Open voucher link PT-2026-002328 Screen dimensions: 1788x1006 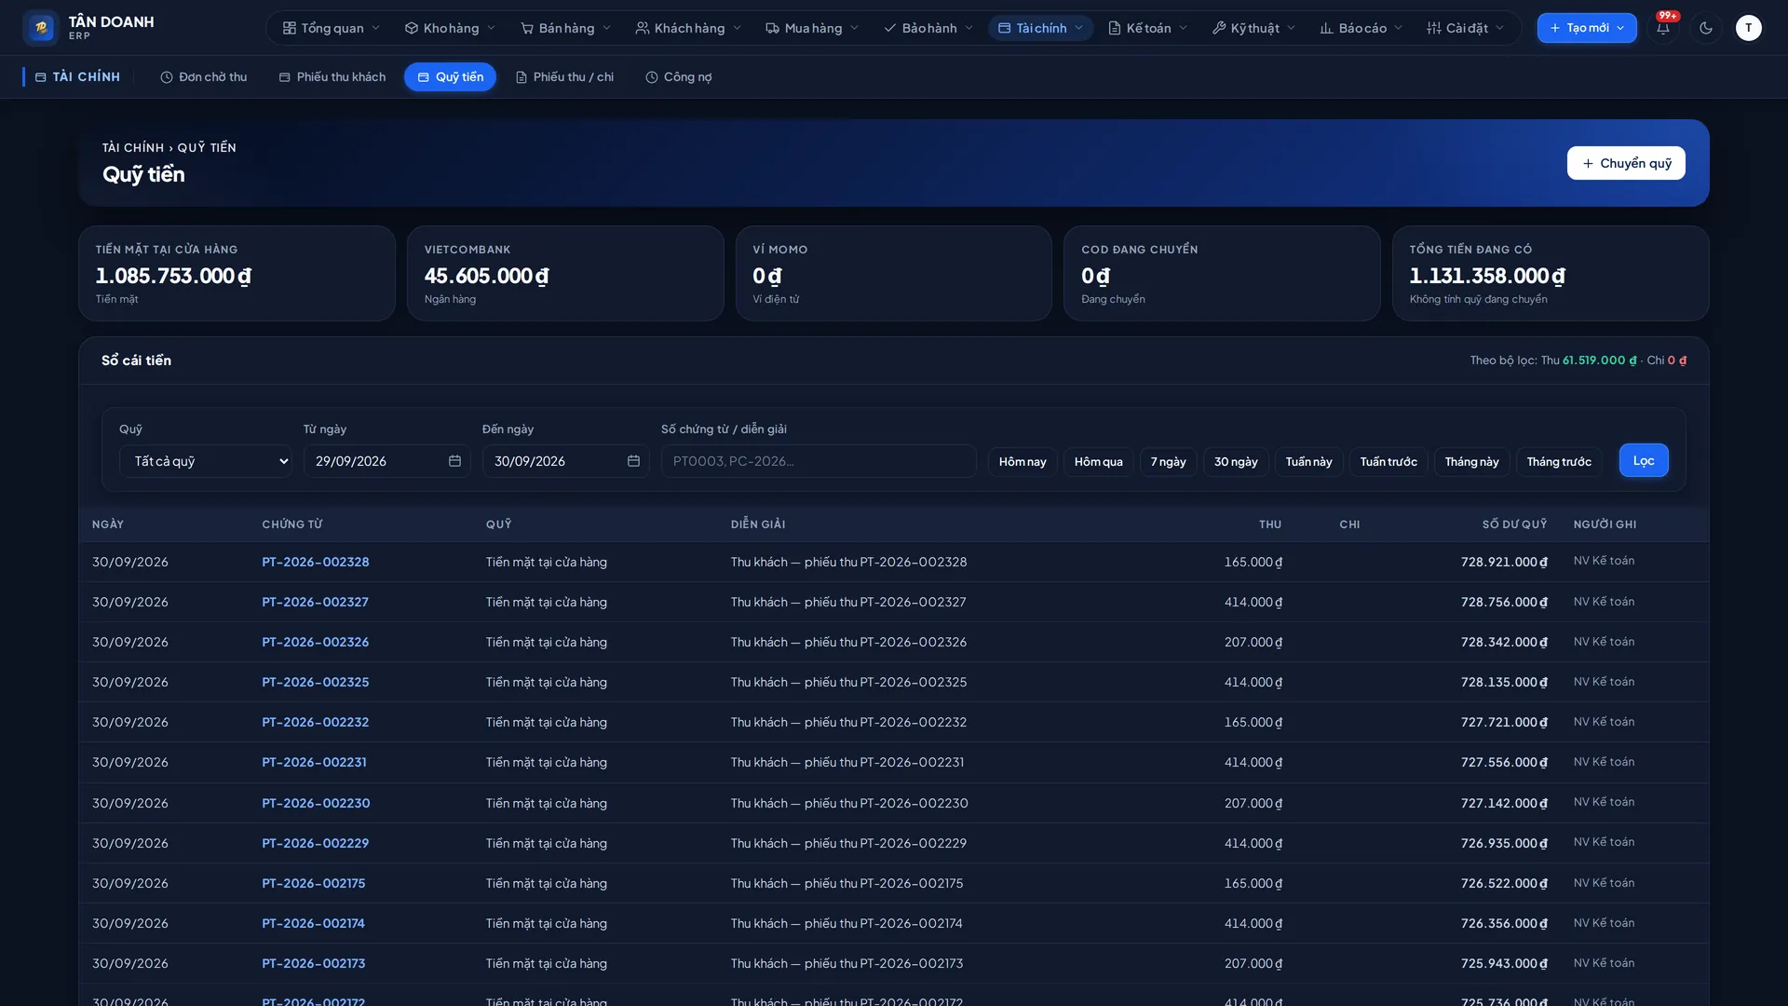pyautogui.click(x=316, y=562)
